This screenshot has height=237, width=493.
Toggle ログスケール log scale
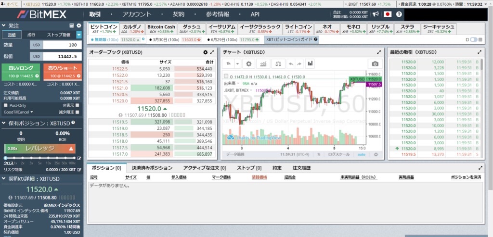coord(338,154)
